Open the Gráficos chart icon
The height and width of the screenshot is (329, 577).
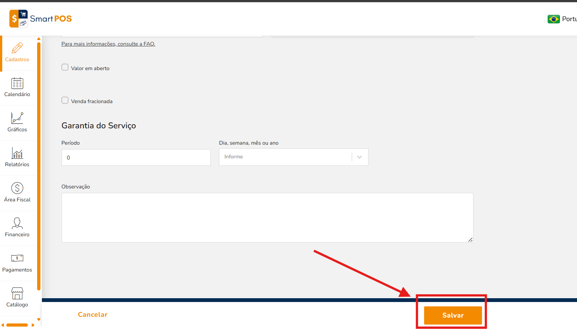[x=17, y=118]
